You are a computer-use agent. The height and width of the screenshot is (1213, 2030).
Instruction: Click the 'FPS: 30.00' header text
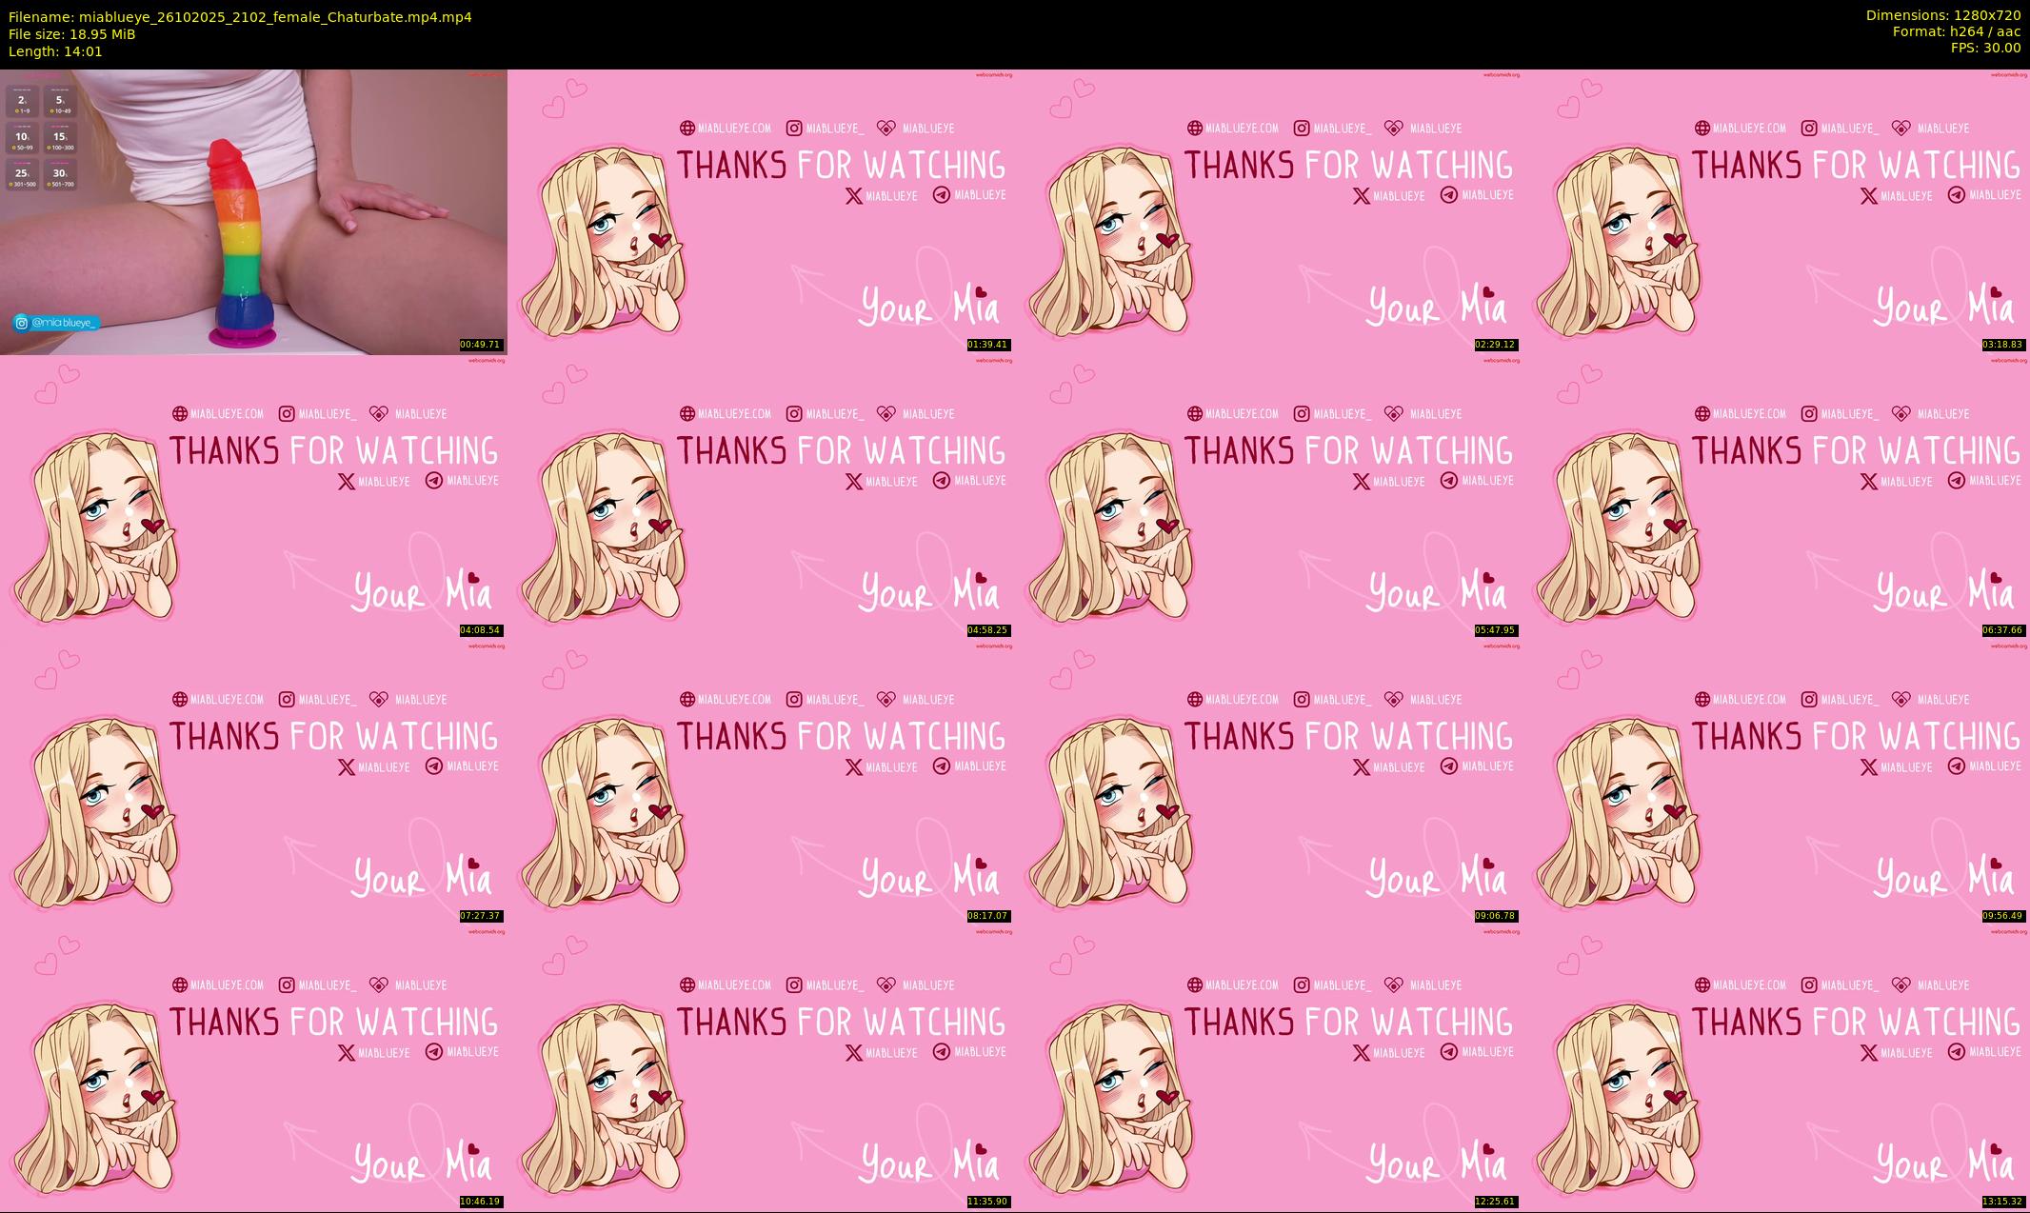1985,48
